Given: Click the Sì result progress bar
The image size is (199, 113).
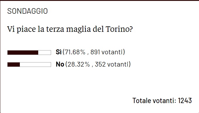Looking at the screenshot, I should [x=29, y=53].
